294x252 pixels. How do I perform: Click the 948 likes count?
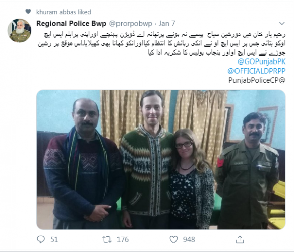[x=189, y=239]
